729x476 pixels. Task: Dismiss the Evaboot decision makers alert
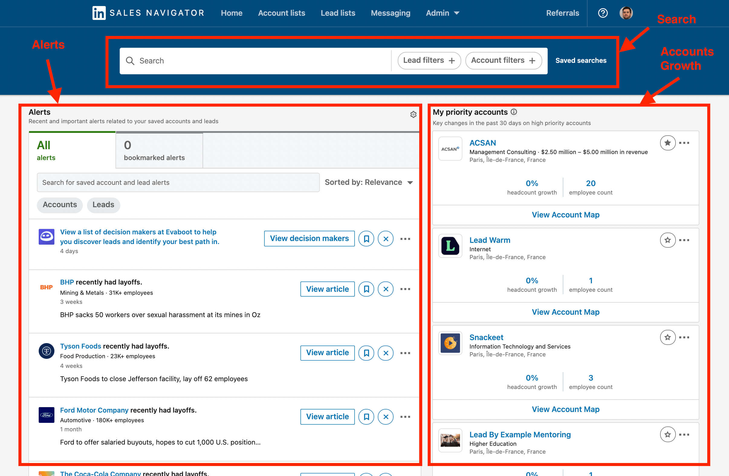coord(386,239)
